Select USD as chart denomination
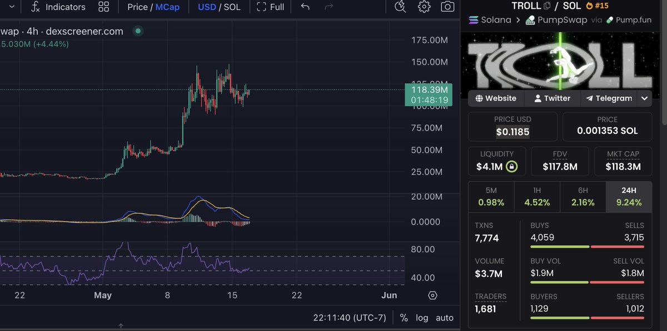The height and width of the screenshot is (331, 667). click(x=207, y=7)
